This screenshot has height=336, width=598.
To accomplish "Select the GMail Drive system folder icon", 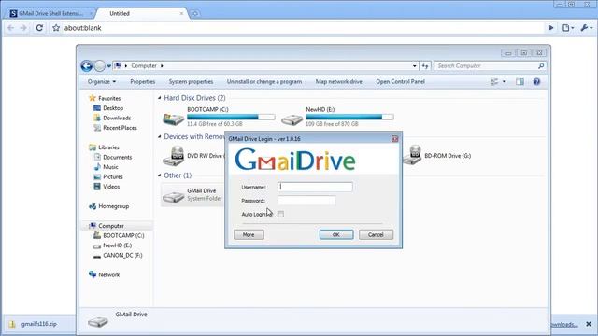I will 174,197.
